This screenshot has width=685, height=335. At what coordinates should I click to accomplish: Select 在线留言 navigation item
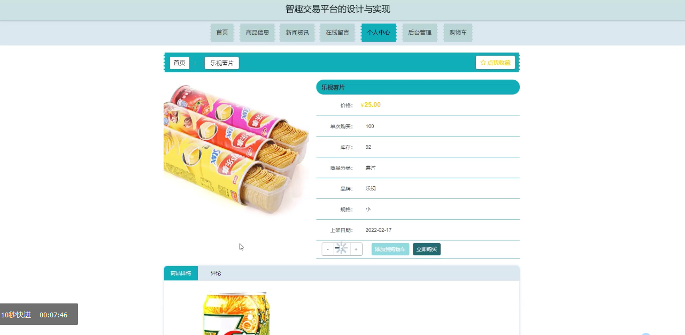coord(337,33)
